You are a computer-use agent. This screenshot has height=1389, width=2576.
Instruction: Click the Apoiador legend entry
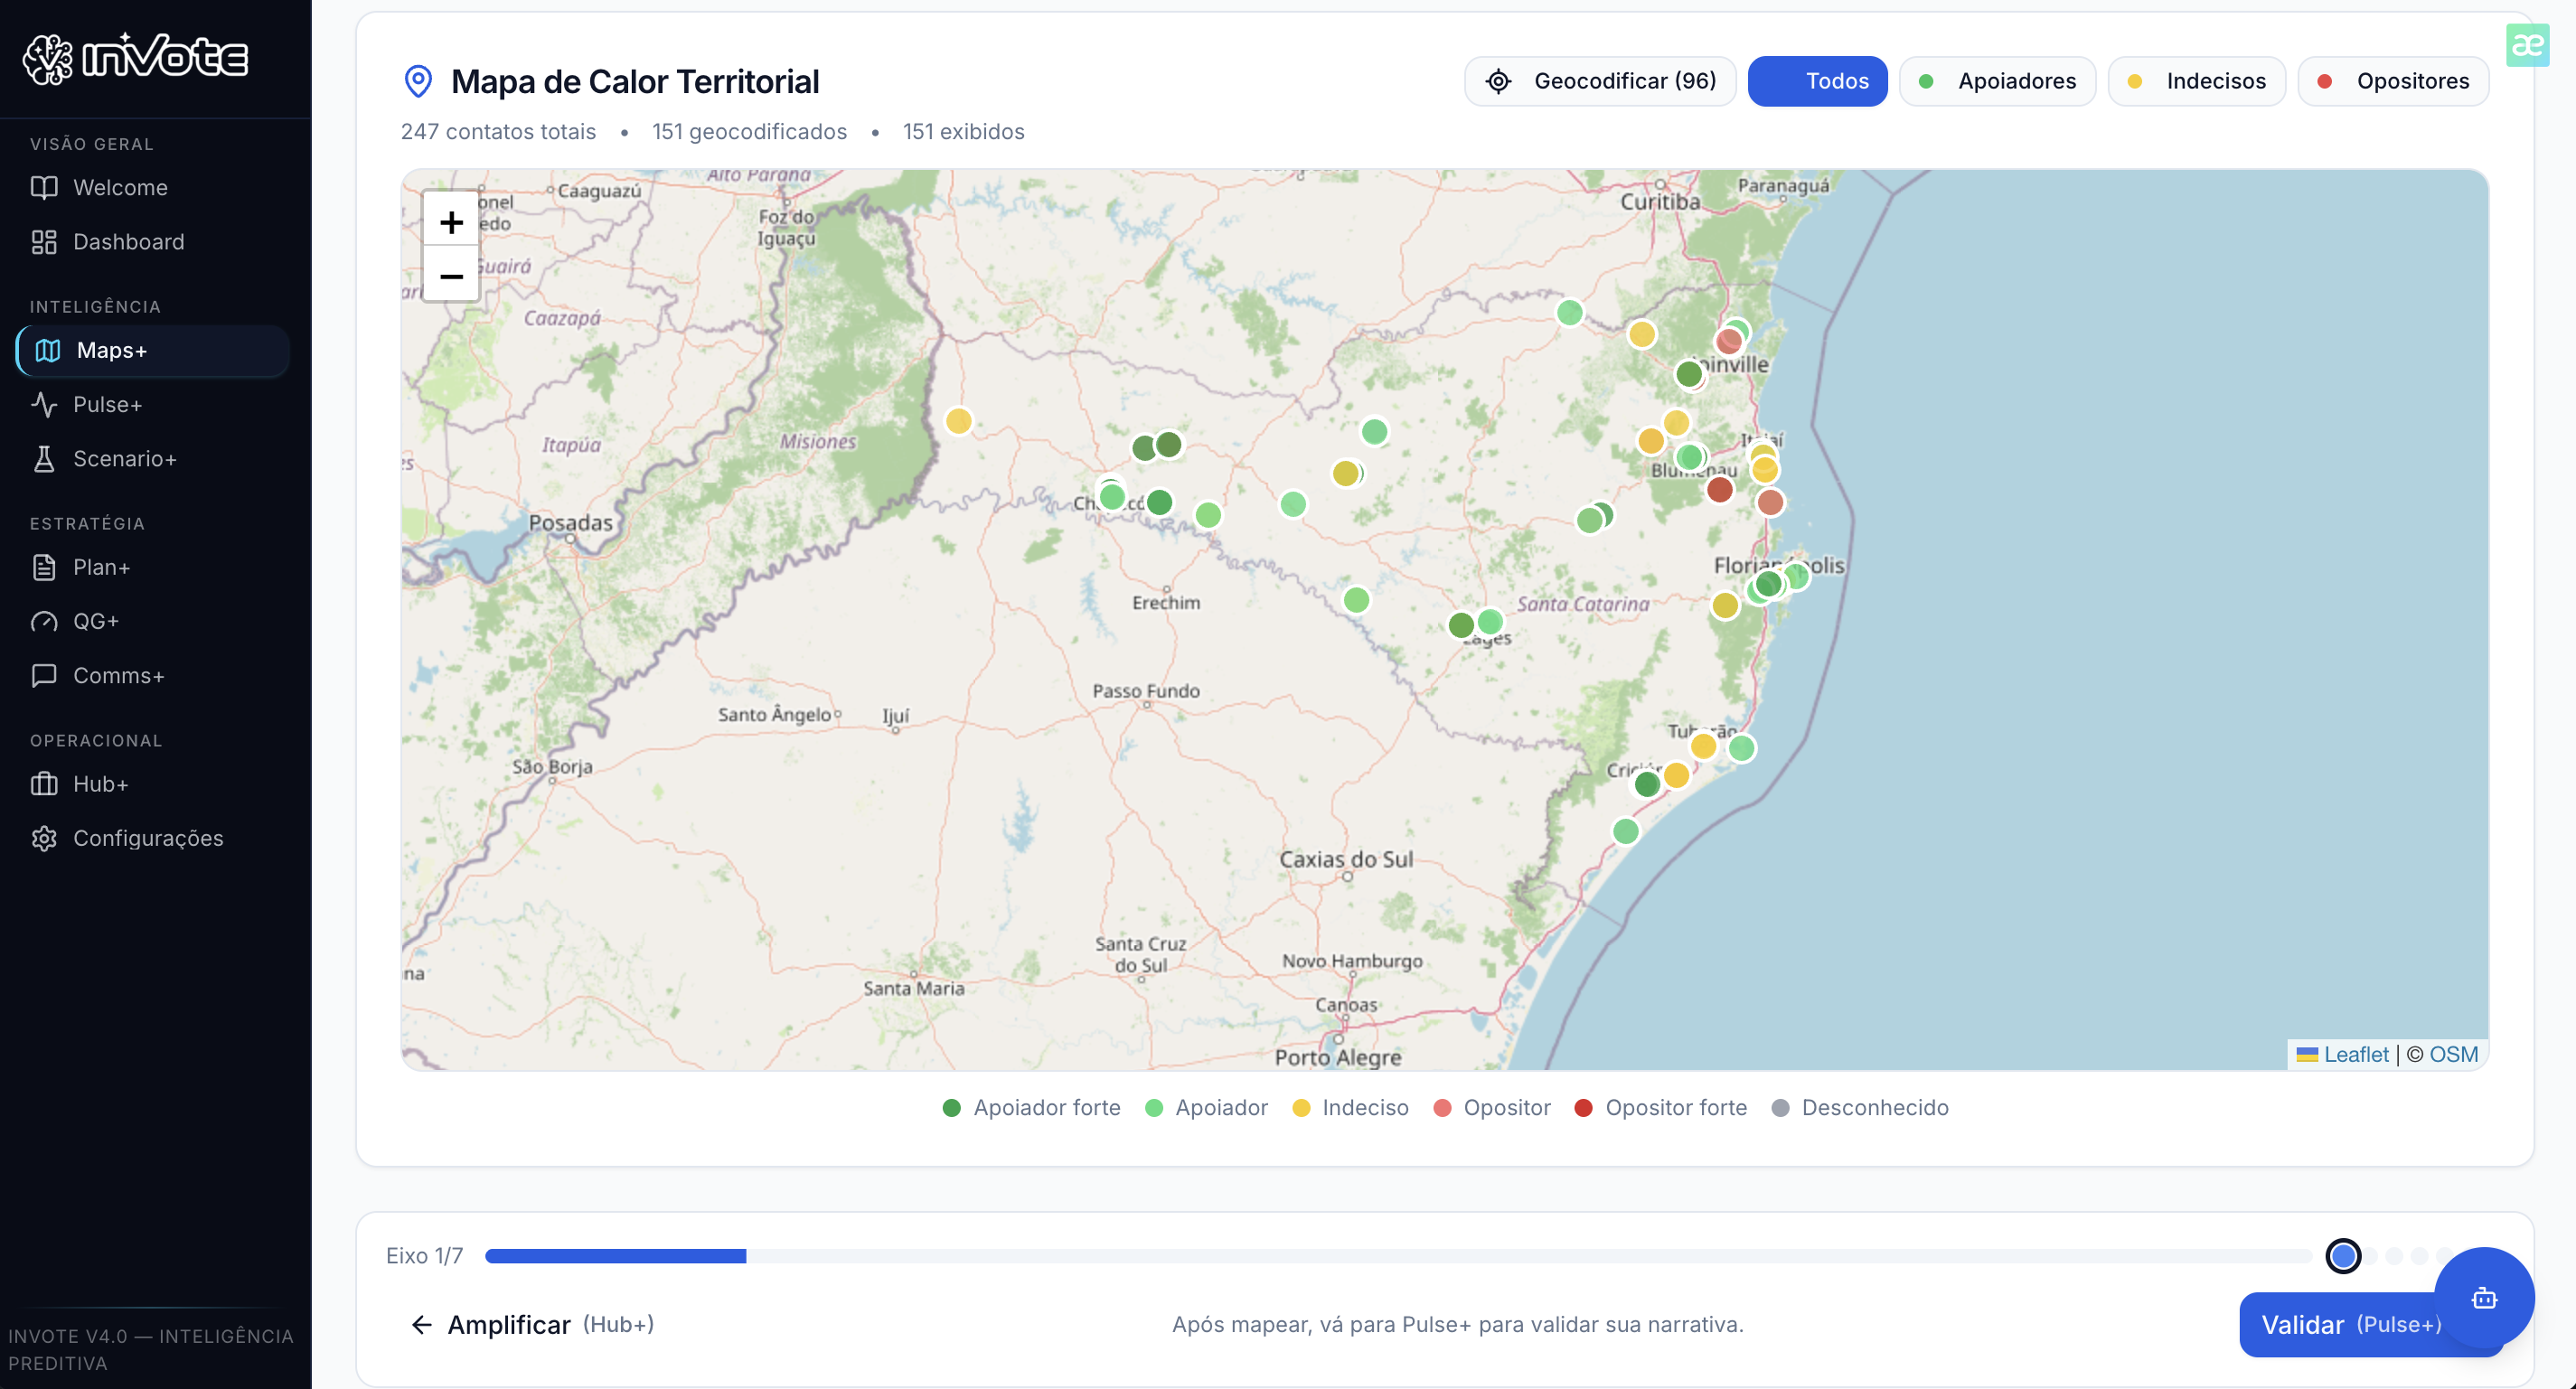click(x=1206, y=1108)
